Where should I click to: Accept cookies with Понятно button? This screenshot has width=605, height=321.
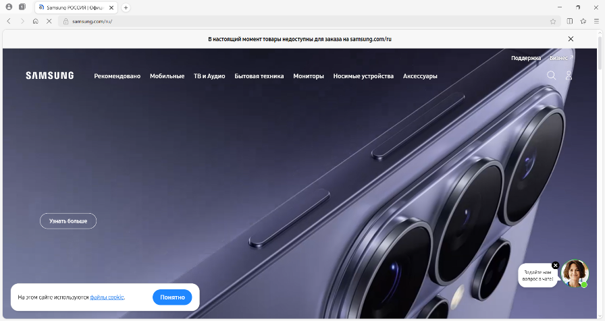click(172, 297)
